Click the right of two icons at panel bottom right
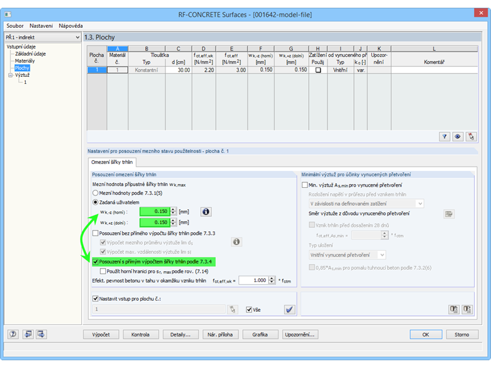 point(467,309)
